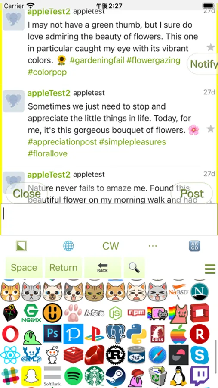The width and height of the screenshot is (218, 388).
Task: Toggle the CW content warning
Action: click(x=111, y=246)
